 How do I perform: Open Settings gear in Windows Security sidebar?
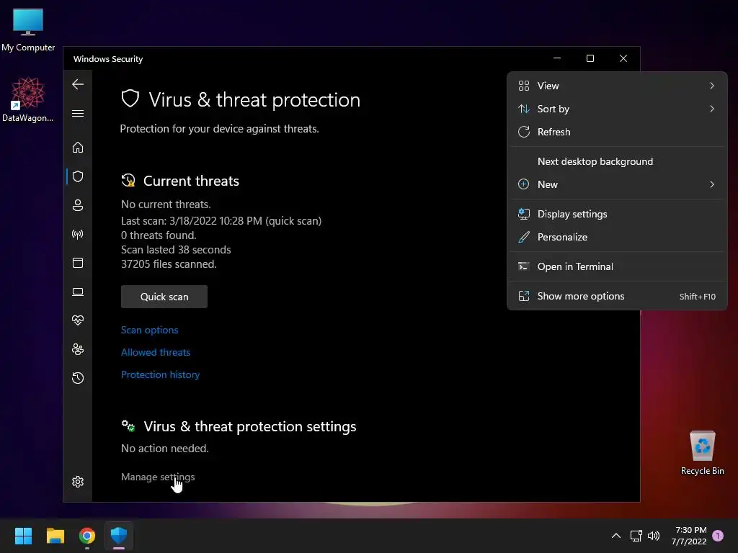click(78, 482)
